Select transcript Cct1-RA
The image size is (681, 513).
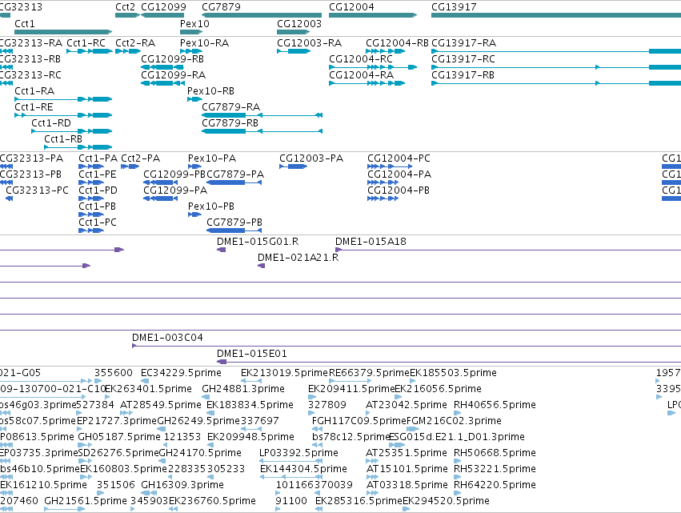click(63, 99)
